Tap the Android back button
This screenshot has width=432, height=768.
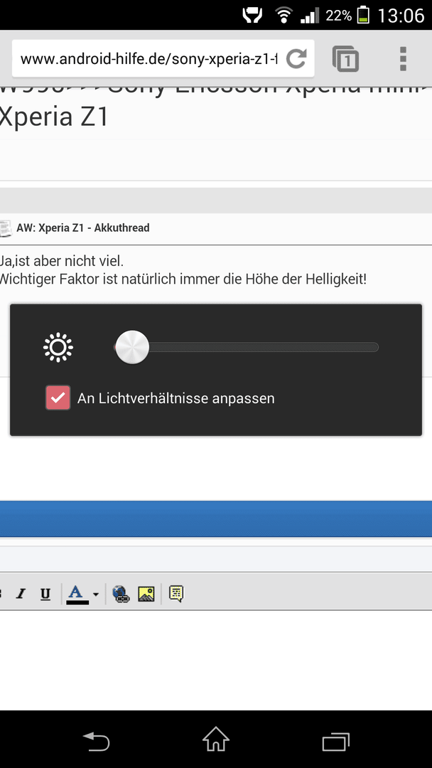(97, 740)
